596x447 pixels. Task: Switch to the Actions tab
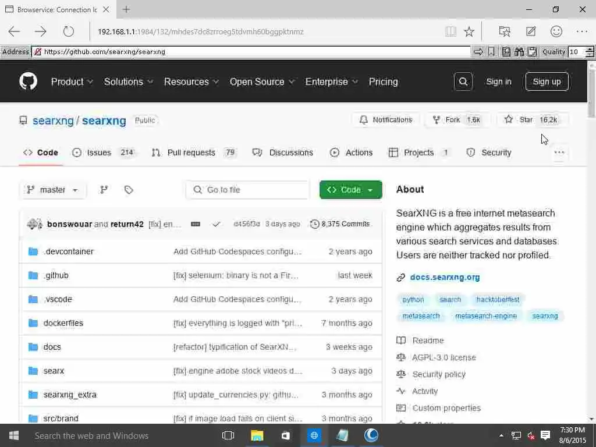point(351,152)
